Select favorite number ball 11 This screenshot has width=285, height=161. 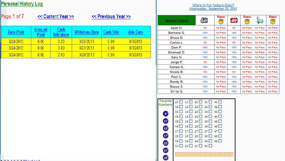[x=166, y=121]
